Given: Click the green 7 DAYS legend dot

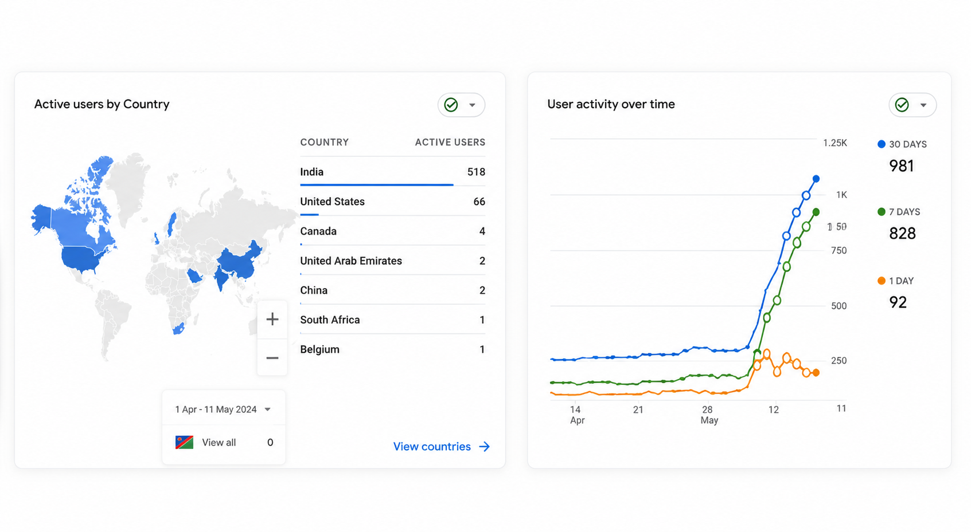Looking at the screenshot, I should coord(882,212).
